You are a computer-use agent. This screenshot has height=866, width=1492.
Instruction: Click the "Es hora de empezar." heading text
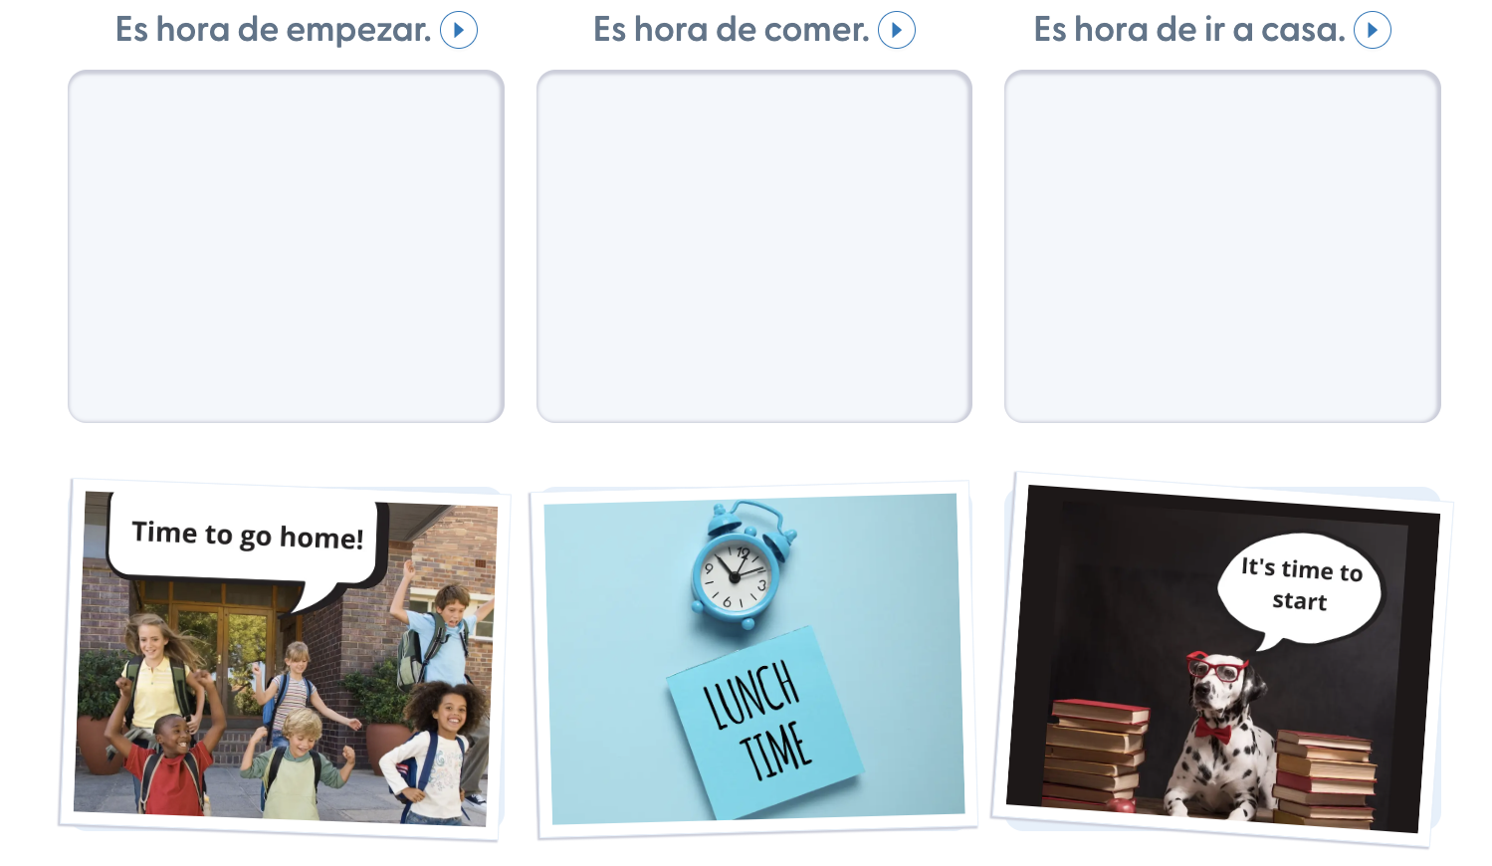(274, 30)
